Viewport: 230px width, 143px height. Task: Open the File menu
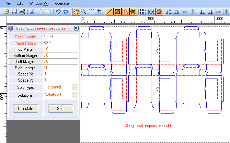coord(7,3)
